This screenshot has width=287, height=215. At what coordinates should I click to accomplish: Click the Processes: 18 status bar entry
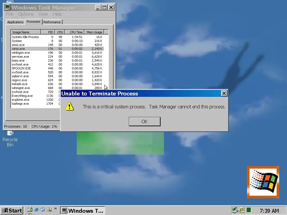click(x=17, y=126)
